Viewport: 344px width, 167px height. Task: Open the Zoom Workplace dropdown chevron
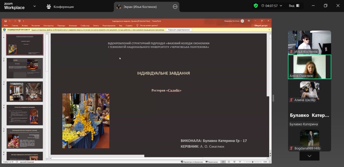[x=34, y=6]
